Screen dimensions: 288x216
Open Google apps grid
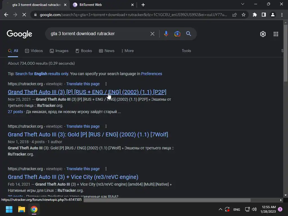276,34
